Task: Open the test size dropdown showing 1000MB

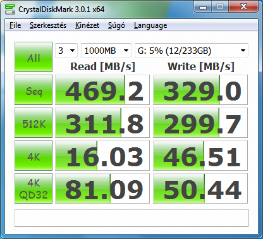Action: [106, 51]
